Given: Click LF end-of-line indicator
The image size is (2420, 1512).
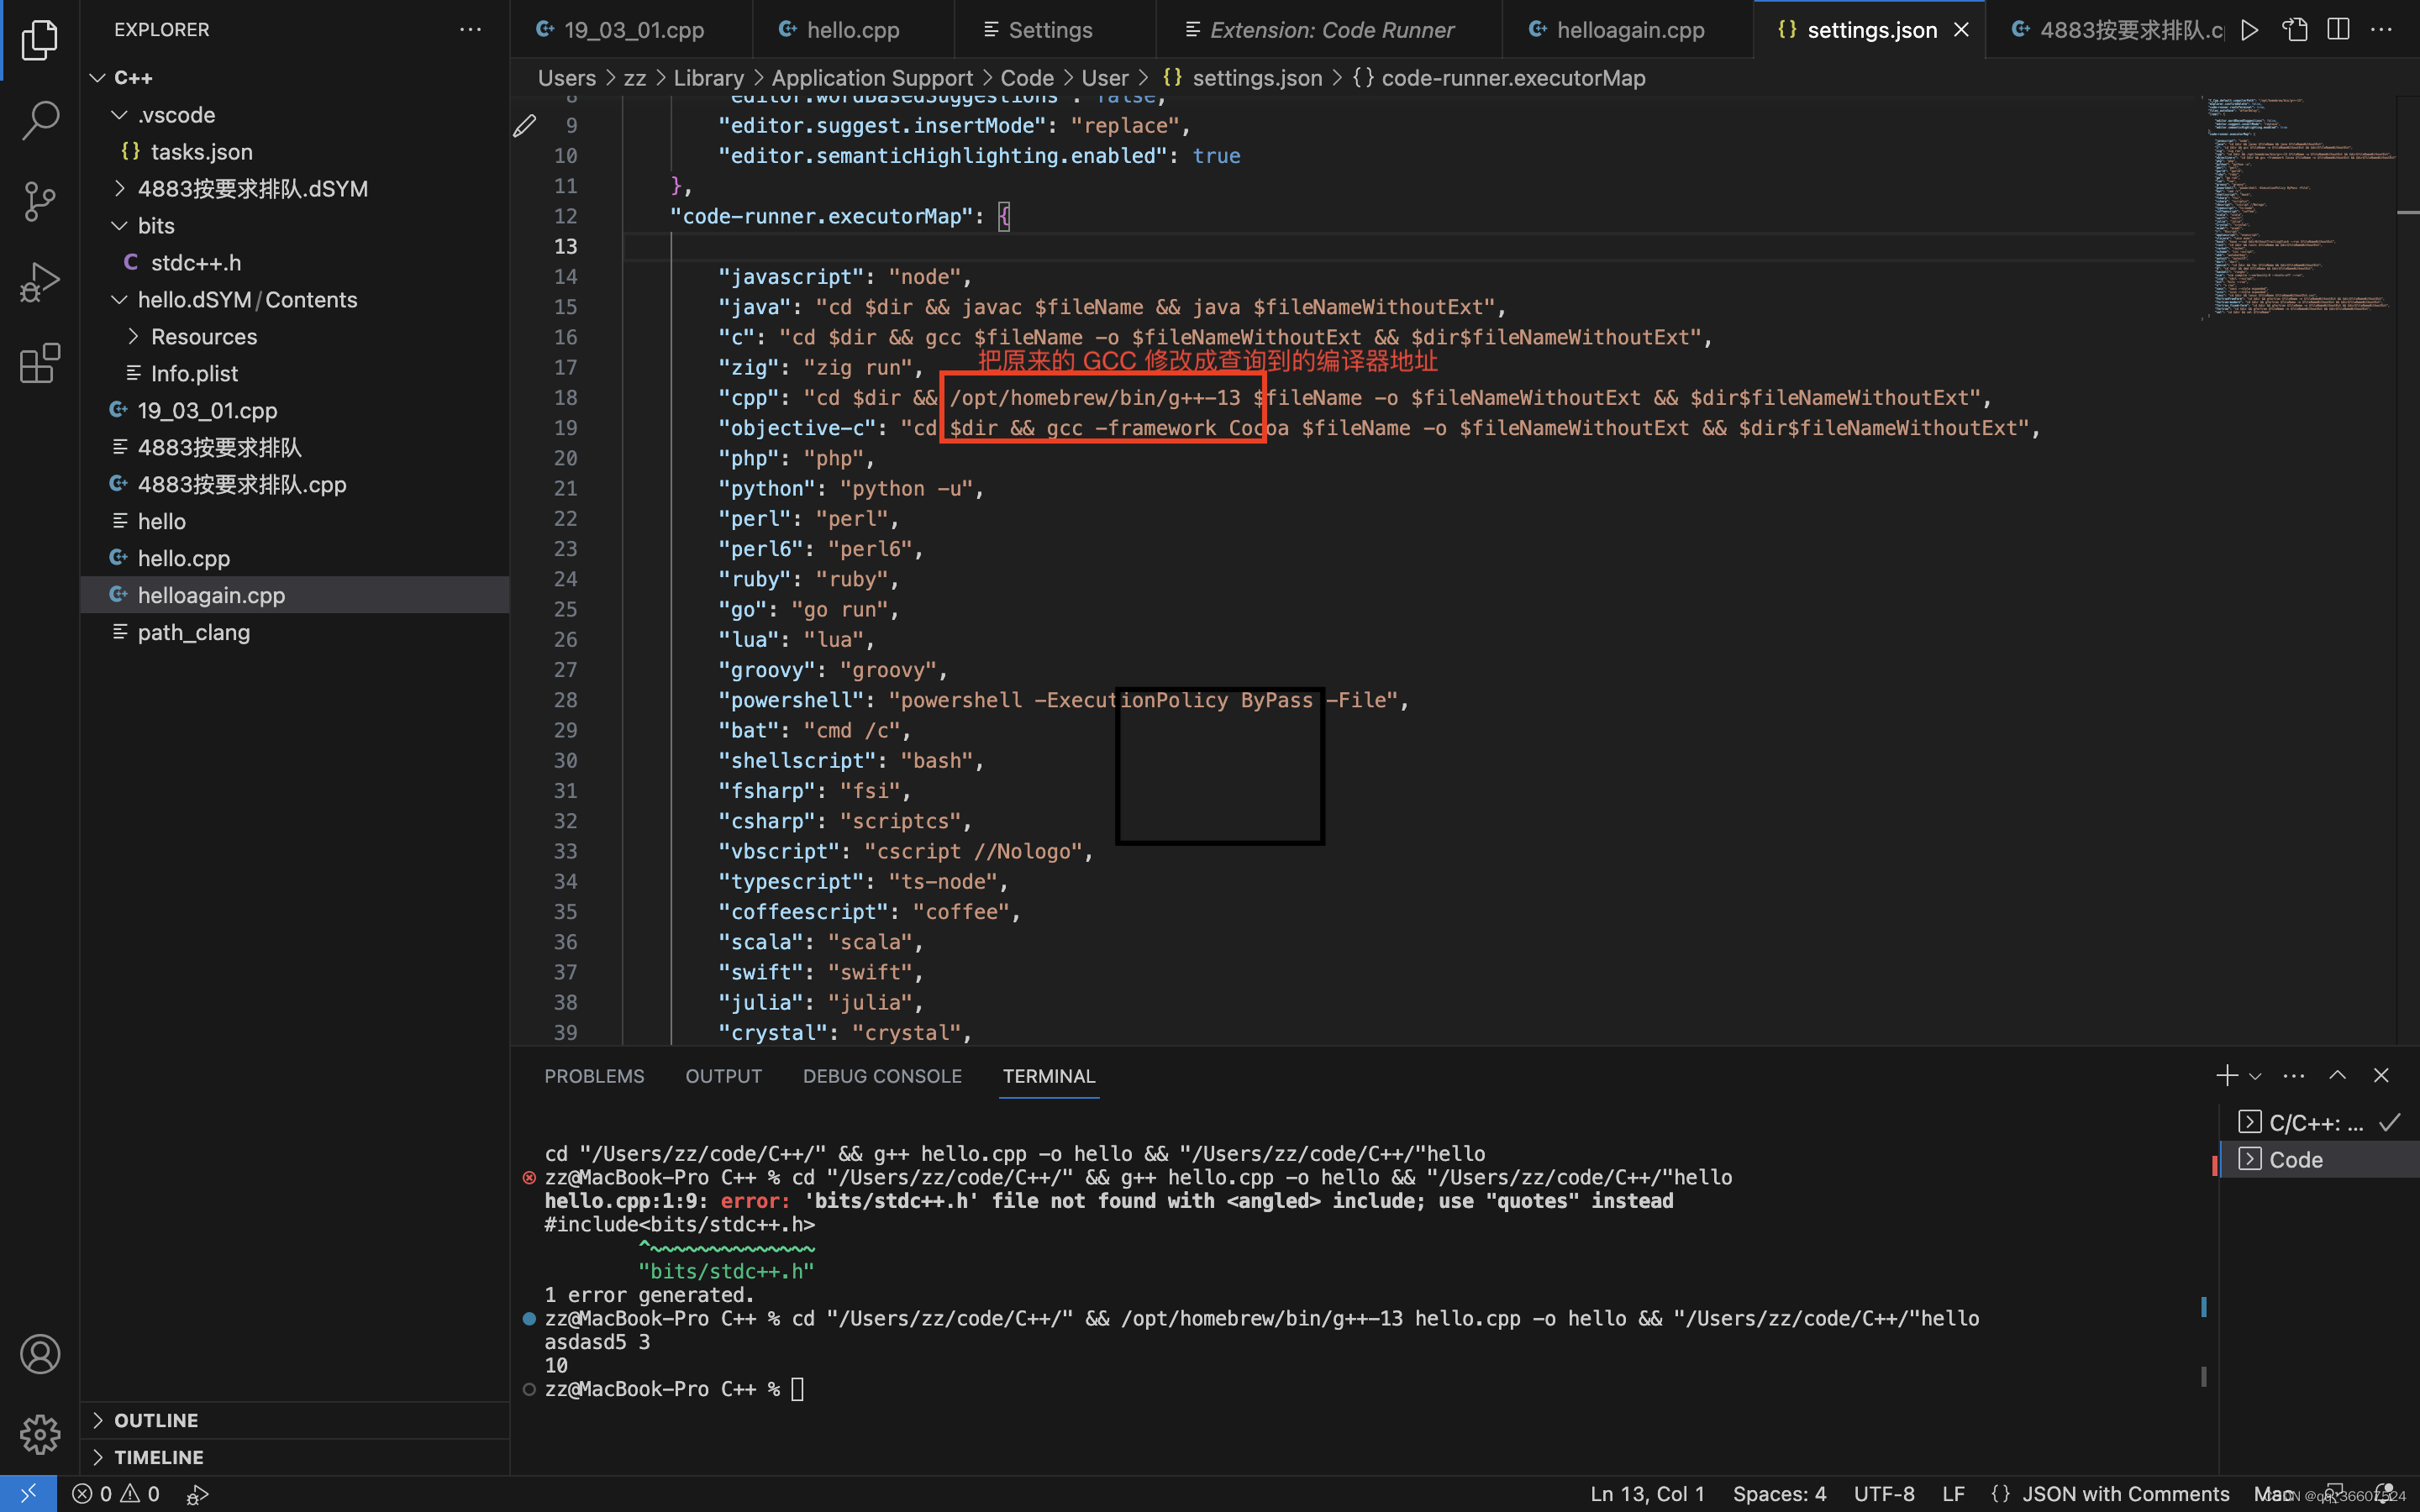Looking at the screenshot, I should (x=1953, y=1494).
